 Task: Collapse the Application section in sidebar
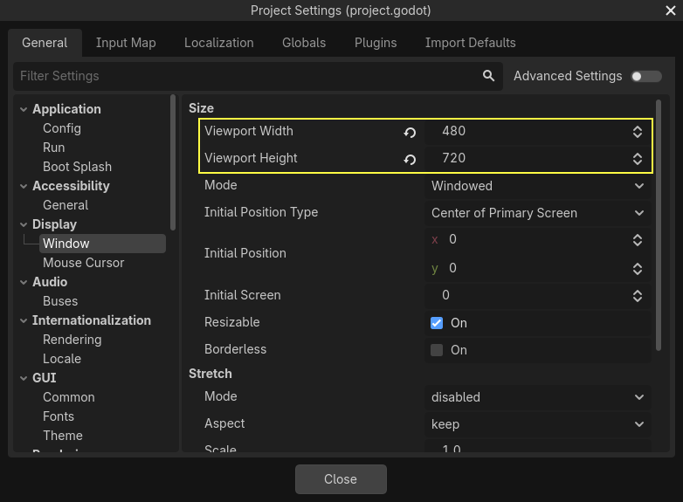pos(24,109)
